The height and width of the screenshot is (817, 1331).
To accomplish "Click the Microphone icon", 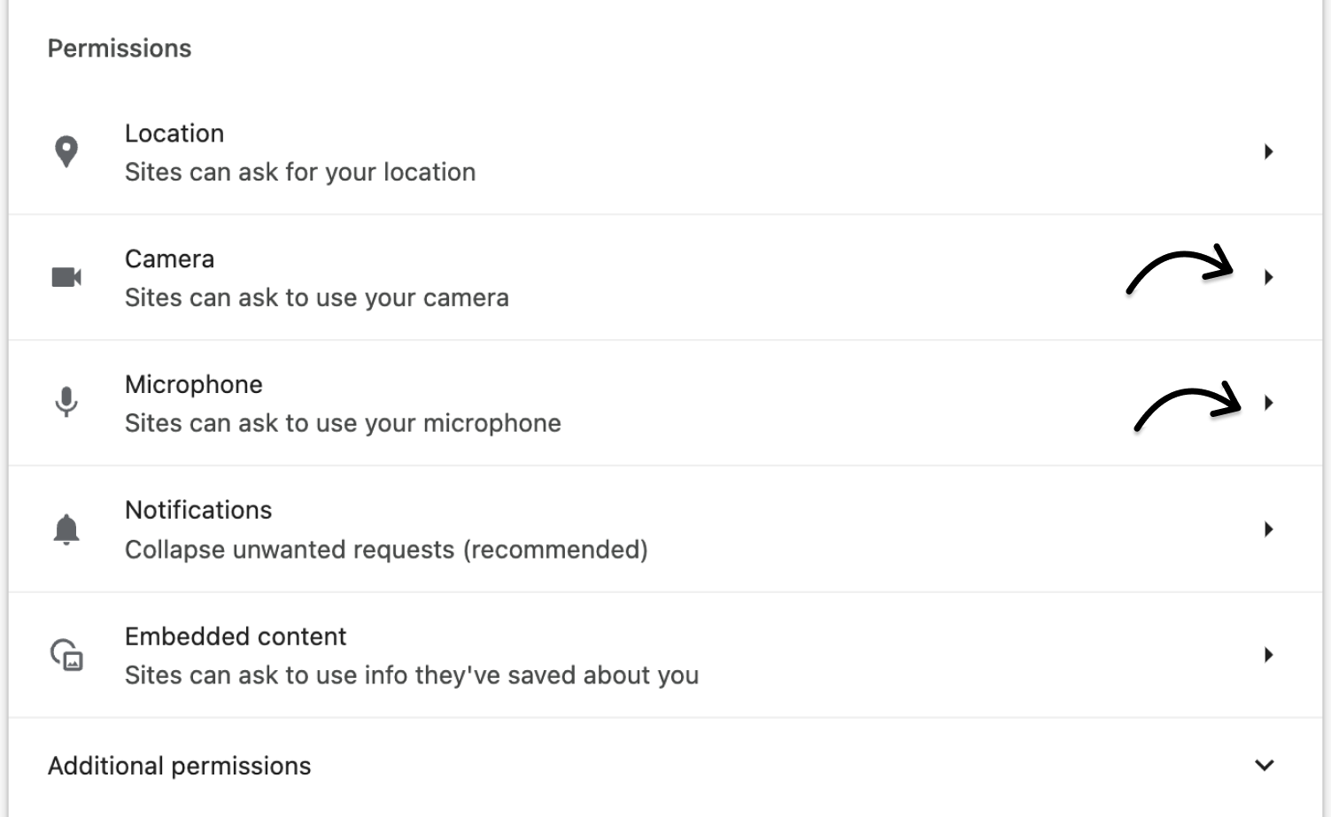I will [x=66, y=402].
